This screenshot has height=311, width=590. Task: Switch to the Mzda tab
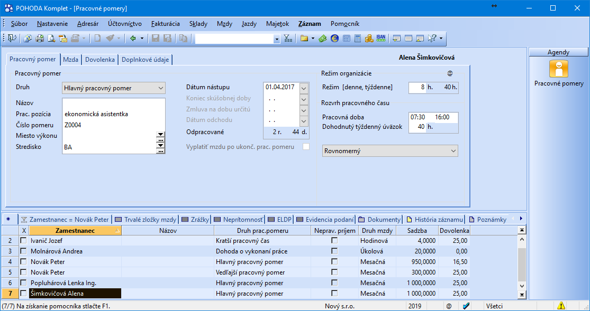coord(71,59)
